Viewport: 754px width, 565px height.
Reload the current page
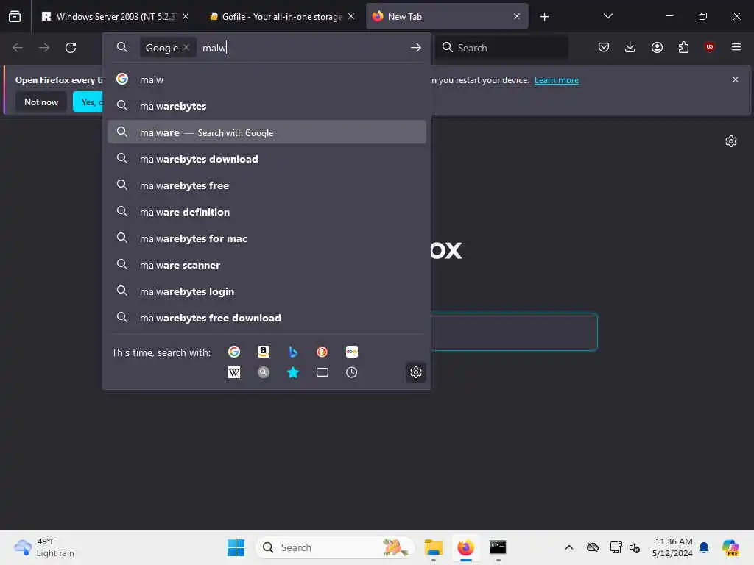[x=71, y=48]
